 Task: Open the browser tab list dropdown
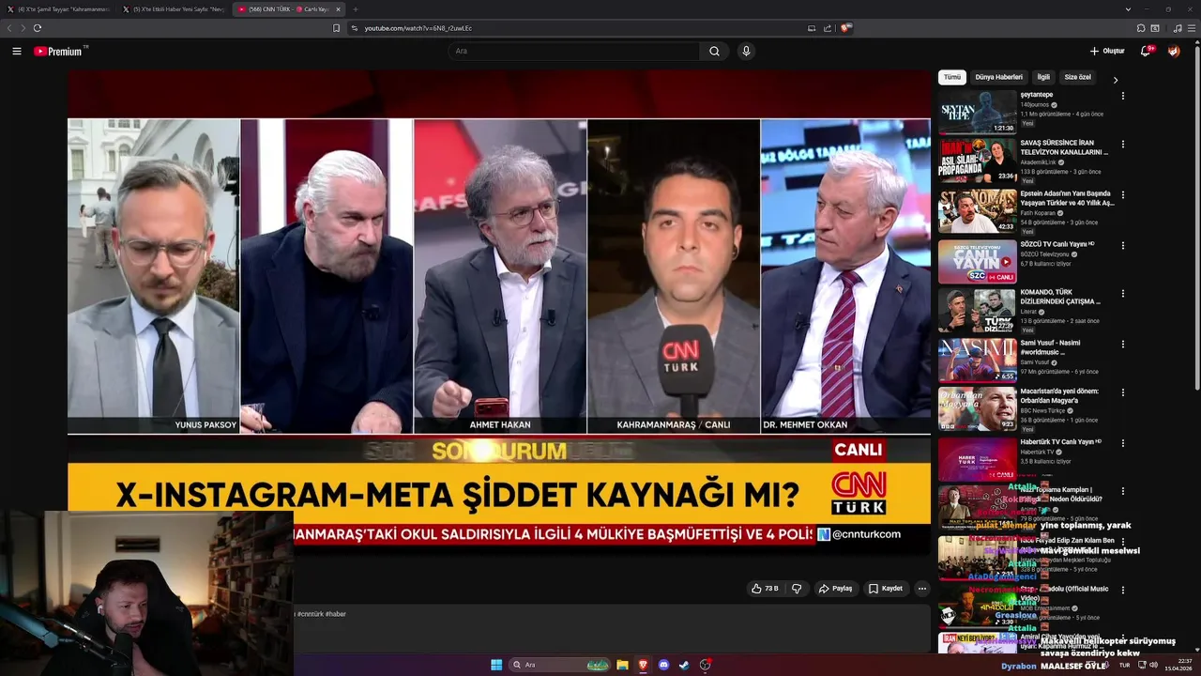tap(1128, 9)
